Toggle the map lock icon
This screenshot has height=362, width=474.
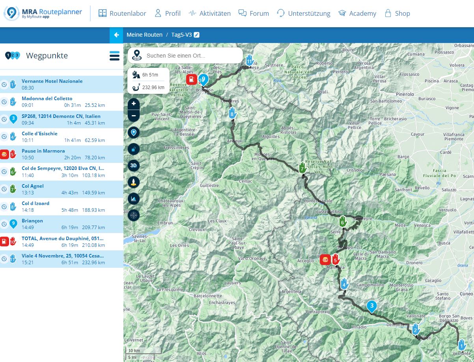pyautogui.click(x=134, y=149)
